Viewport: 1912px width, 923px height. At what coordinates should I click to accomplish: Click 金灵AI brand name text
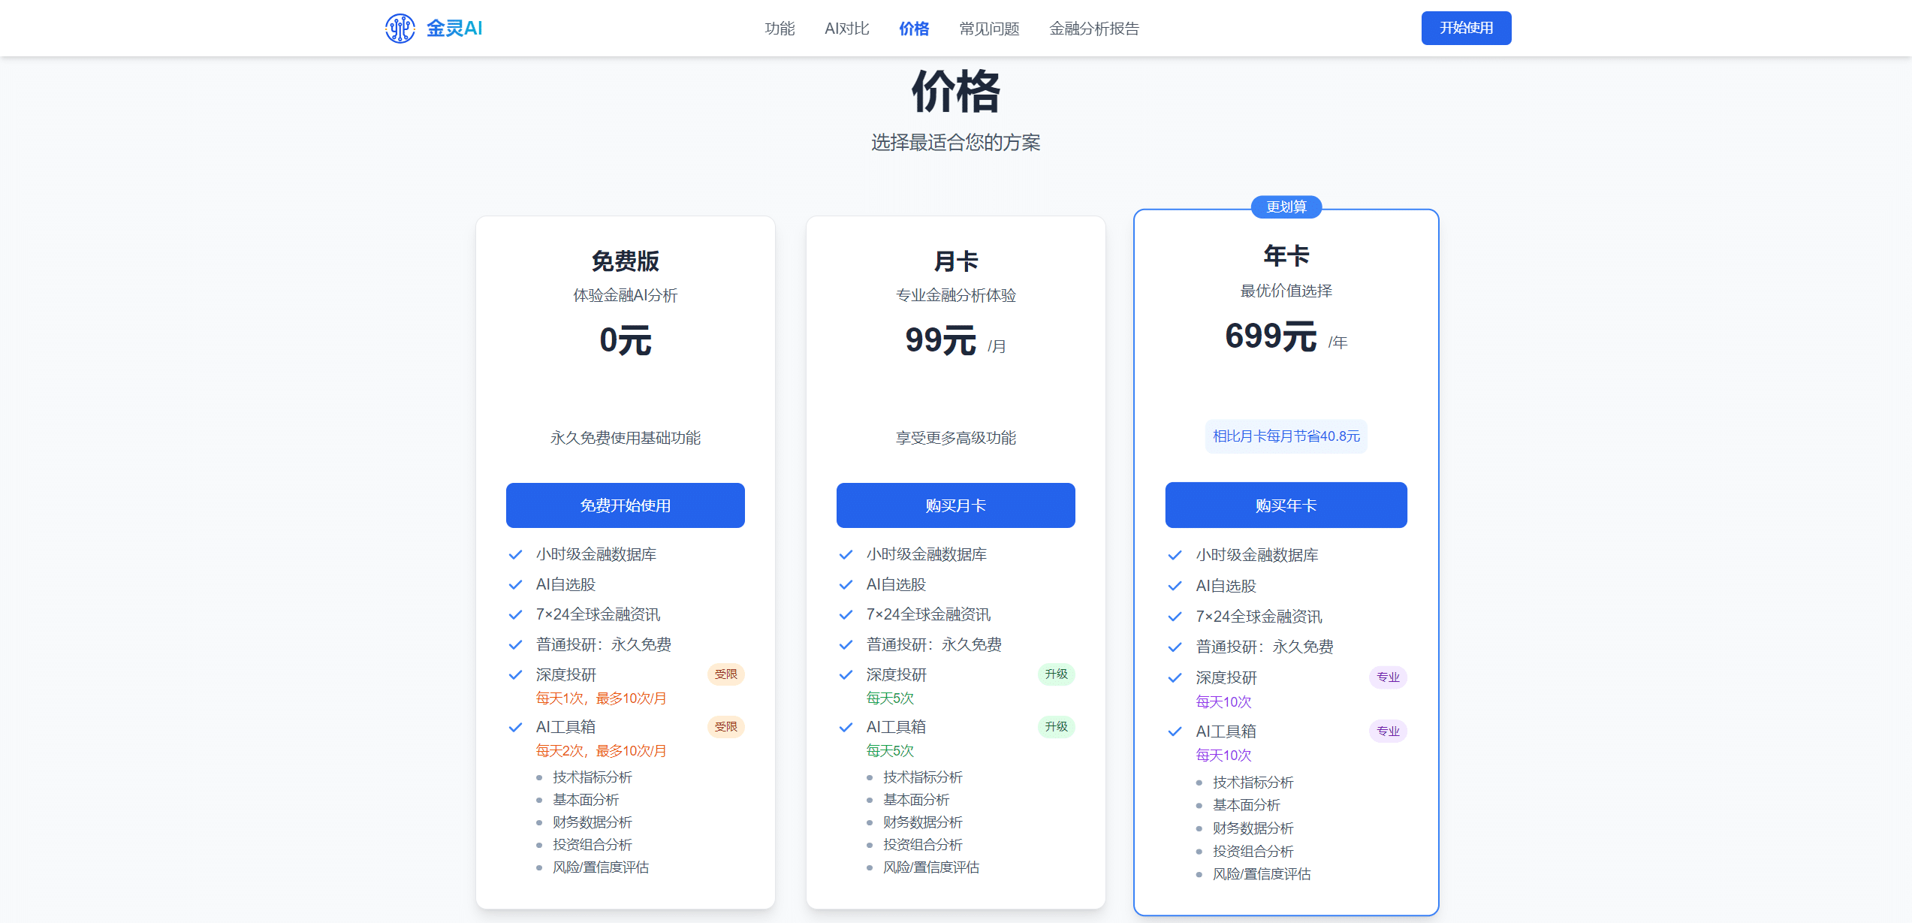454,29
